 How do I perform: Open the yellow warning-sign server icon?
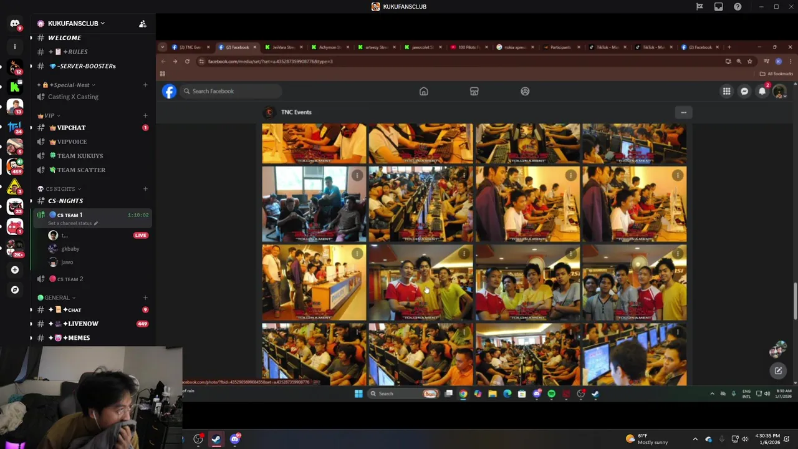pos(15,187)
